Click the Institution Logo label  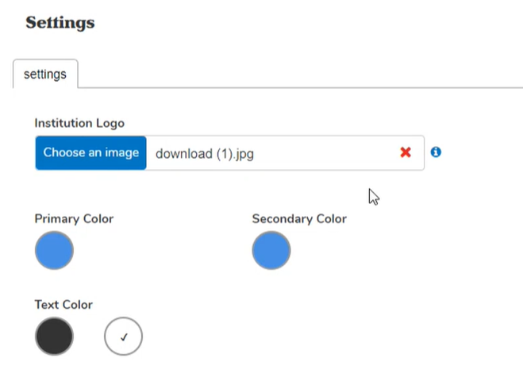(79, 123)
